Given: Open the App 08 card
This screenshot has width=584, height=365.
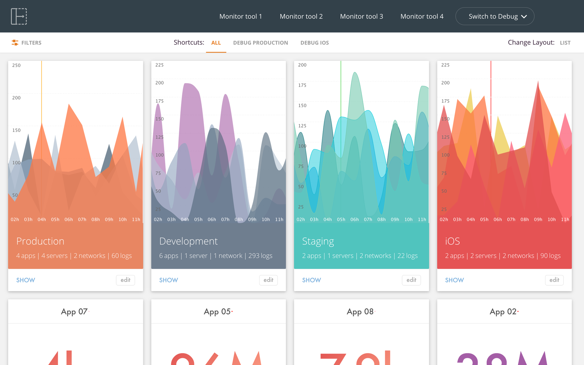Looking at the screenshot, I should 360,311.
